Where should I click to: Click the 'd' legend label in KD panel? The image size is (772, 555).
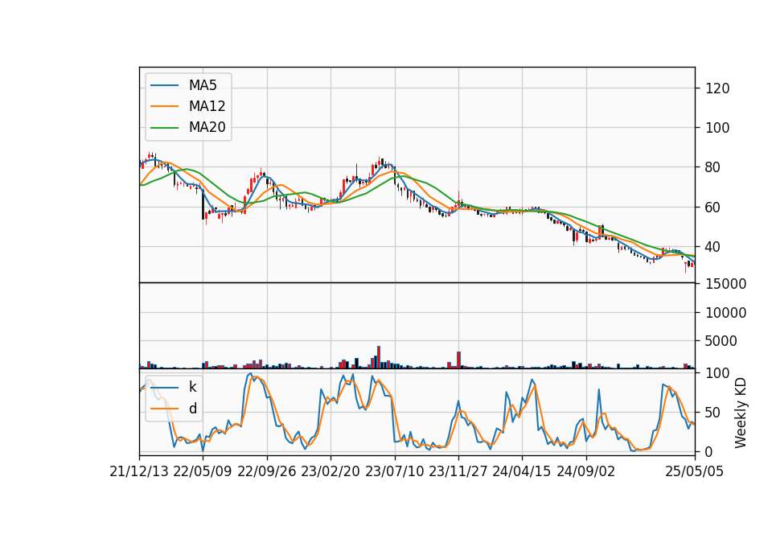[192, 409]
